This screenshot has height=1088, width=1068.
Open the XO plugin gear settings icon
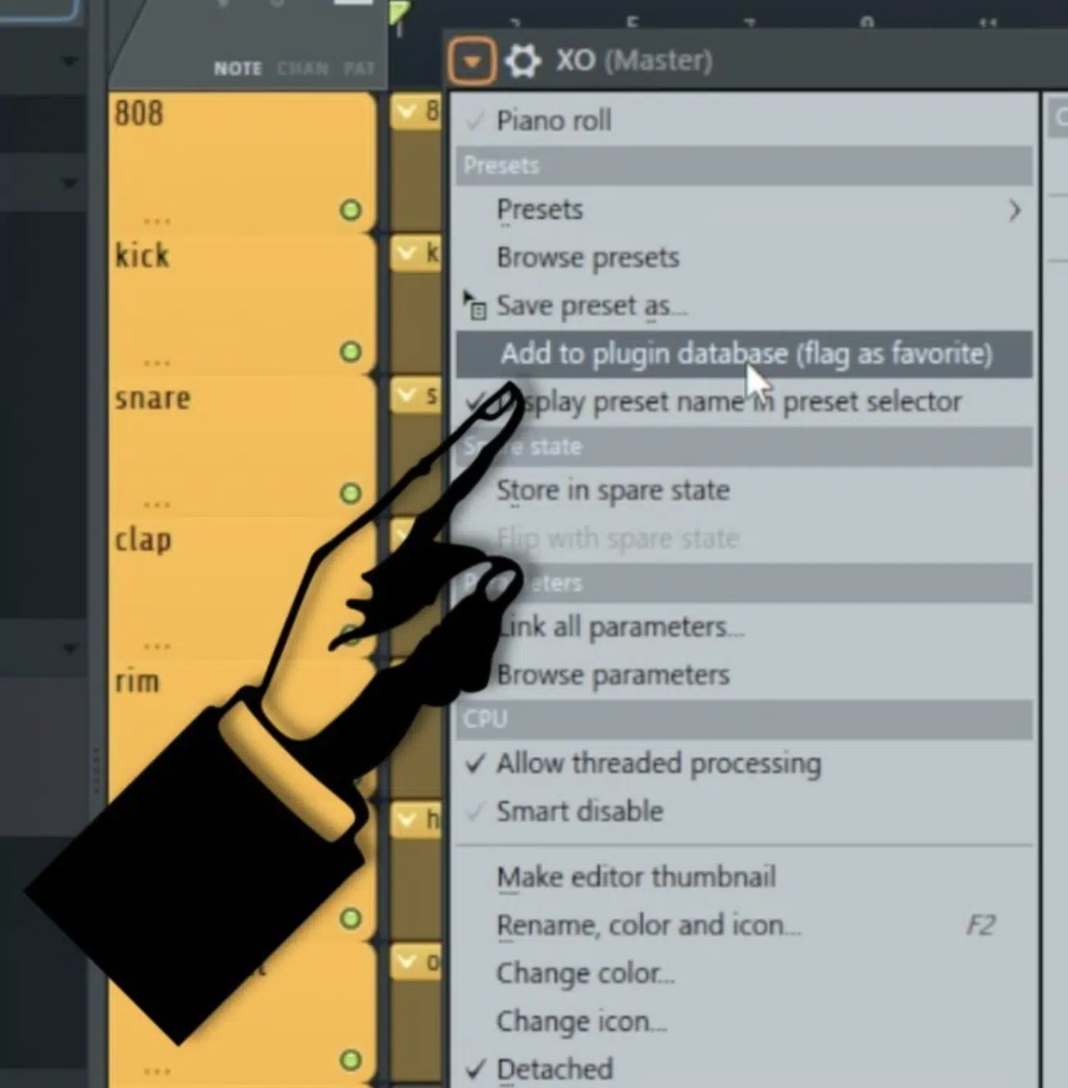pos(523,61)
